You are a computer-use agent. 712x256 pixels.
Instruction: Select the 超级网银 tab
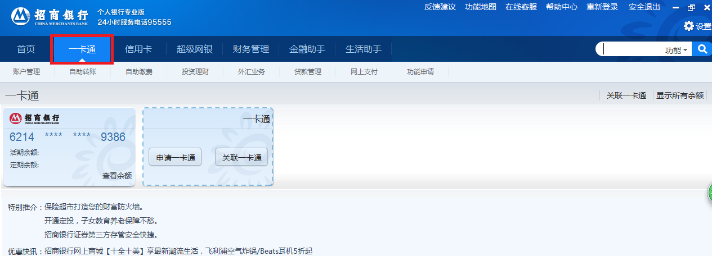195,49
